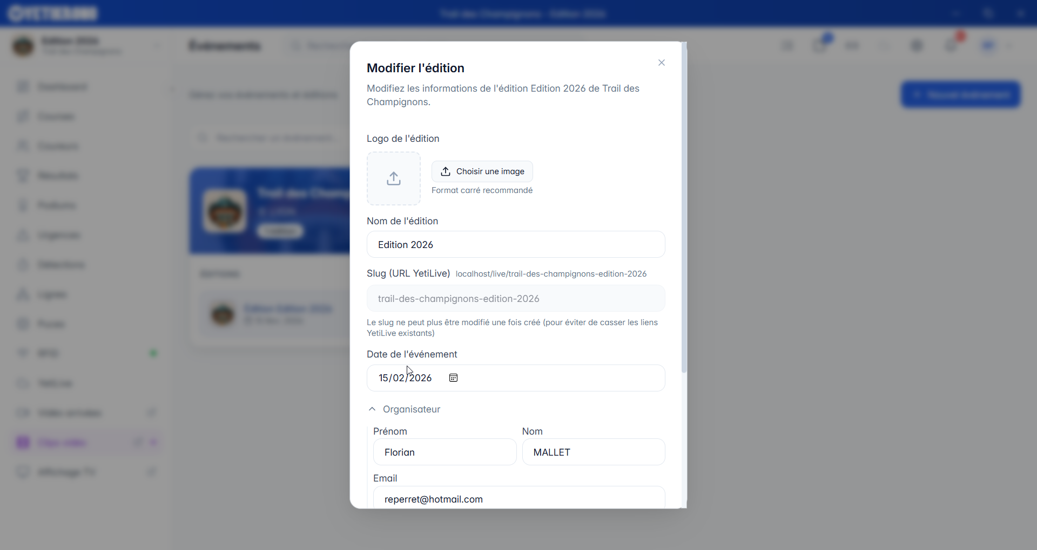This screenshot has width=1037, height=550.
Task: Click the Choisir une image button
Action: pos(482,171)
